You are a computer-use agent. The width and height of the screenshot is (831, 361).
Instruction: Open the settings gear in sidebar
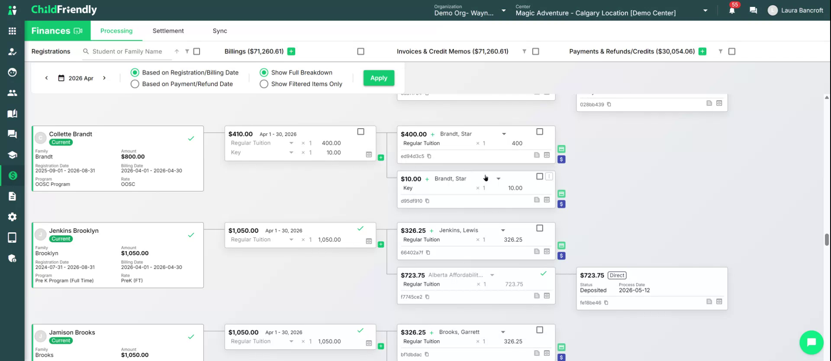coord(12,217)
